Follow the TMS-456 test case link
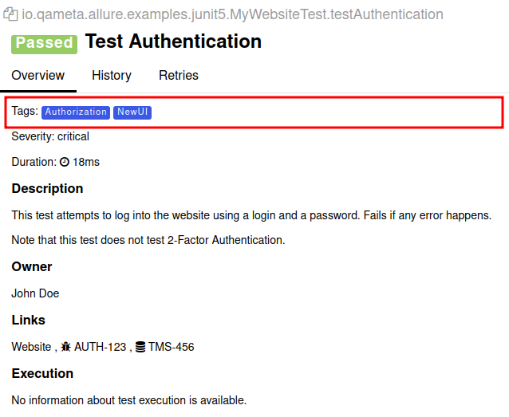 [x=171, y=347]
